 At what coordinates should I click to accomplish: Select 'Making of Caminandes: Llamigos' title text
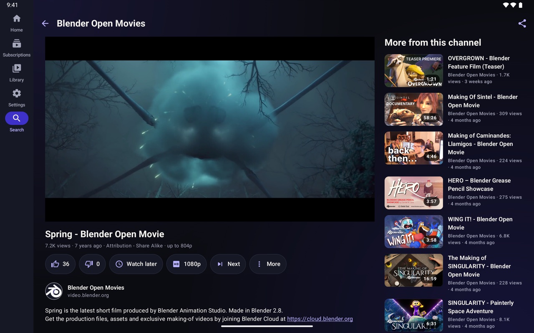coord(481,144)
